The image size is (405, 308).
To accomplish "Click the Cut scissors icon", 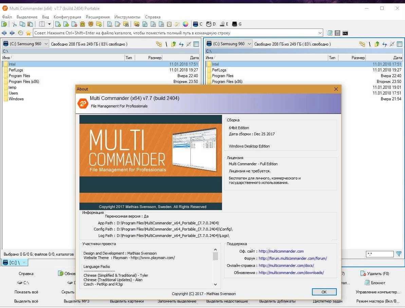I will (15, 24).
